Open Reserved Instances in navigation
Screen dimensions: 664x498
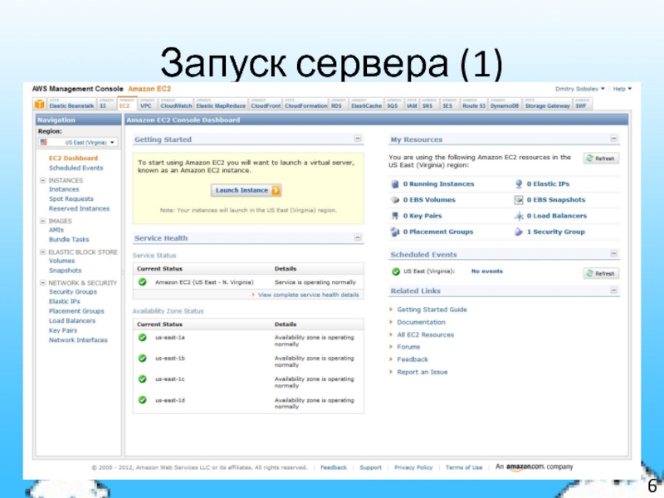coord(79,208)
